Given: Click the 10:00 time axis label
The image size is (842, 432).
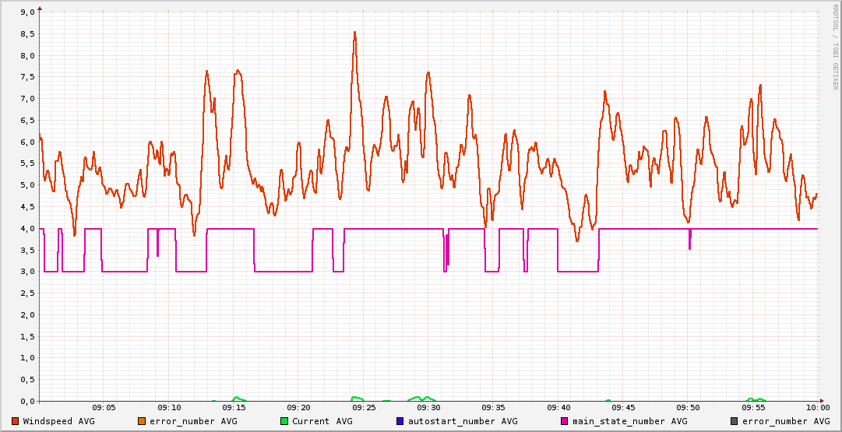Looking at the screenshot, I should (x=817, y=408).
